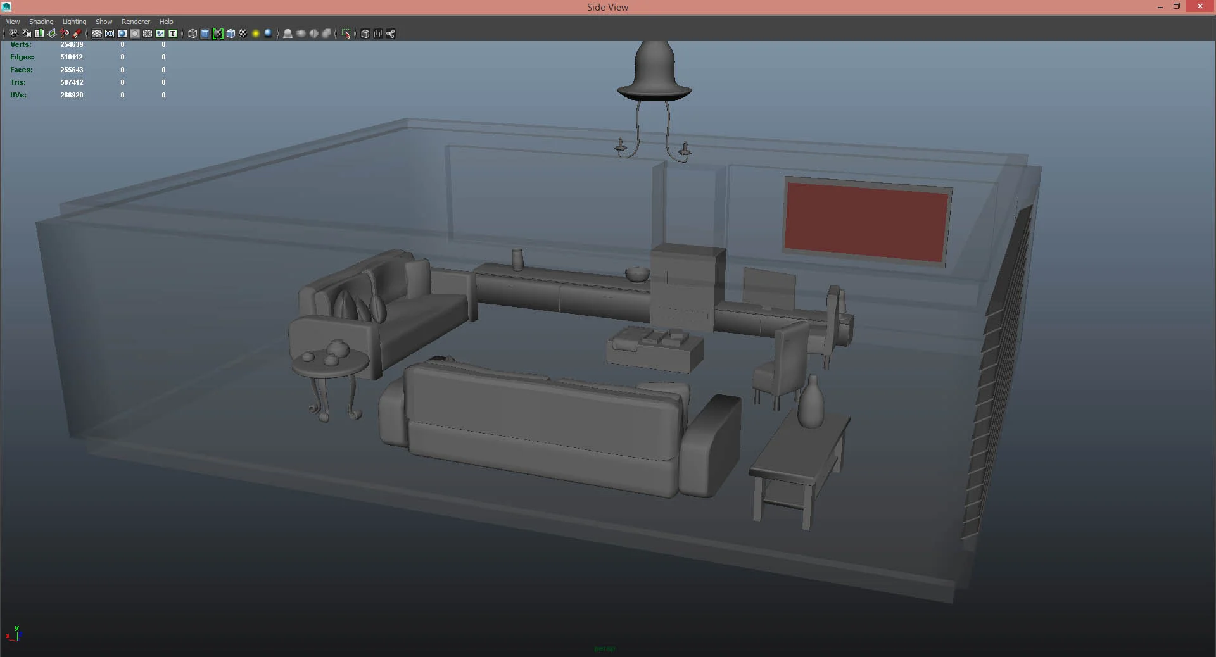1216x657 pixels.
Task: Toggle the Film Gate display
Action: [x=110, y=34]
